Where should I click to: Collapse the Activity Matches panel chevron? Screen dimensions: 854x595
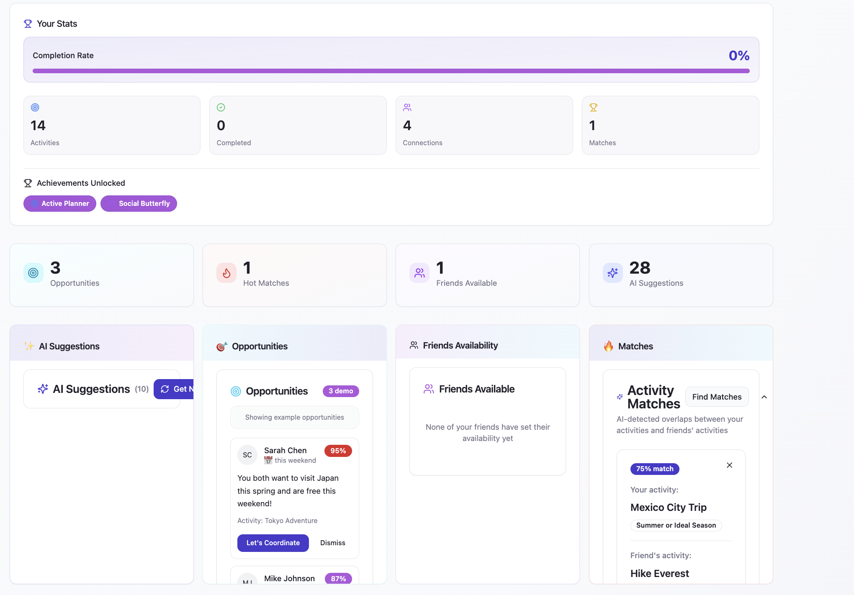(x=764, y=397)
